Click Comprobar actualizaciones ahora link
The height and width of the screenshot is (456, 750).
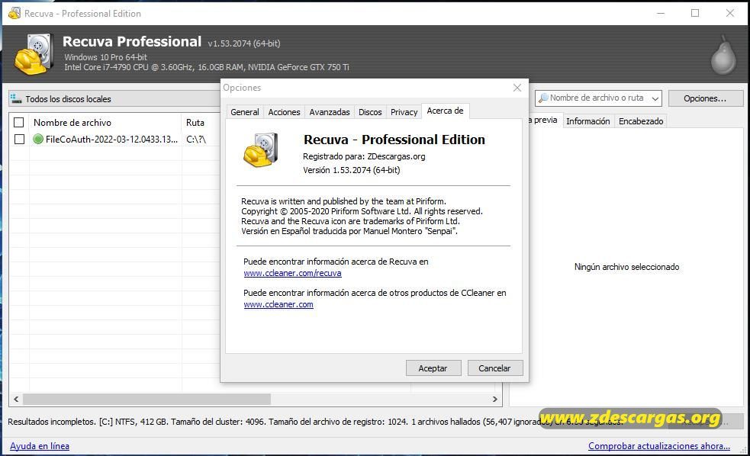(659, 446)
